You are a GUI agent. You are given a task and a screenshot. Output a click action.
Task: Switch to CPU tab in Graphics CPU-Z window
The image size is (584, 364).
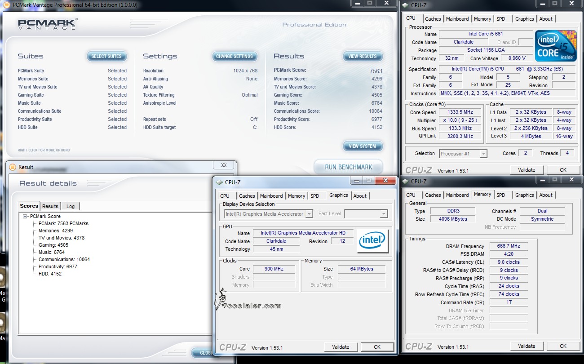[x=225, y=196]
